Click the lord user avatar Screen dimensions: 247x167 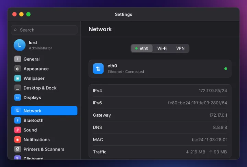20,45
